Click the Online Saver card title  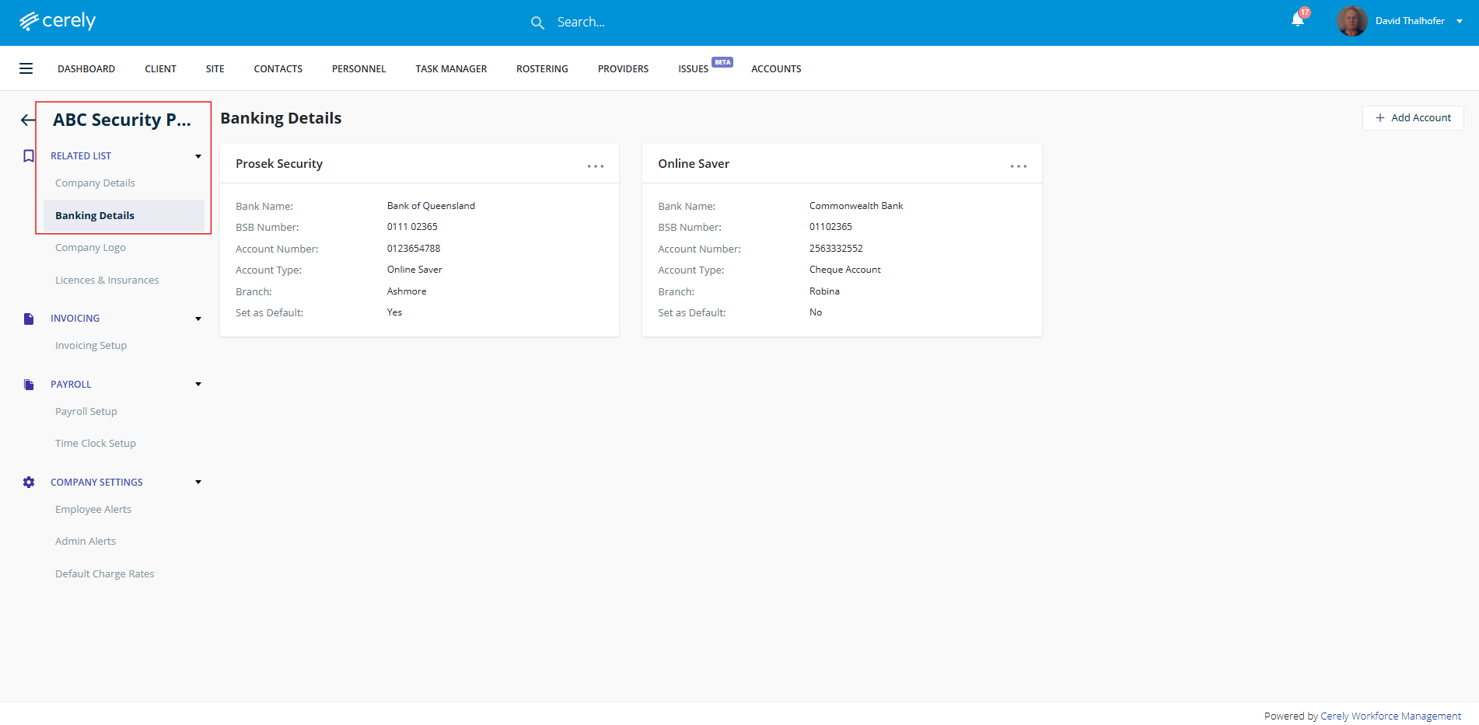pyautogui.click(x=694, y=164)
